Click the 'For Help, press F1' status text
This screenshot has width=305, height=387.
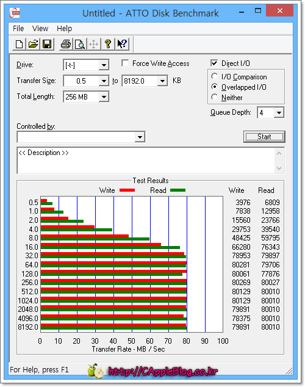[39, 370]
